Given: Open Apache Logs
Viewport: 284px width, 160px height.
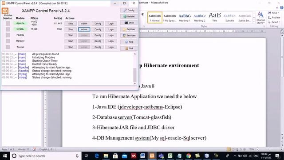Looking at the screenshot, I should tap(111, 24).
